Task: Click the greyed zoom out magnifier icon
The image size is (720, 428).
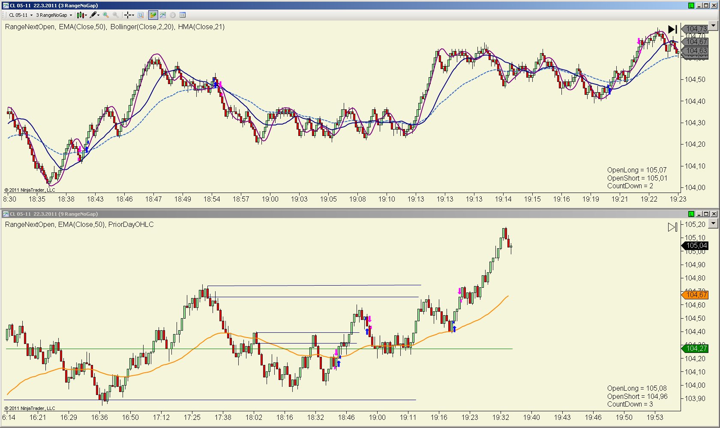Action: click(115, 15)
